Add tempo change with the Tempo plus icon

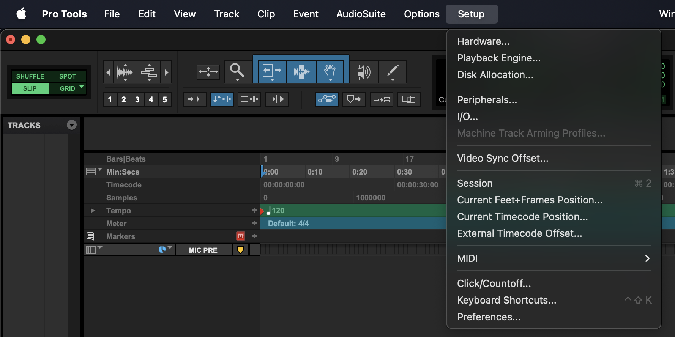[x=254, y=210]
